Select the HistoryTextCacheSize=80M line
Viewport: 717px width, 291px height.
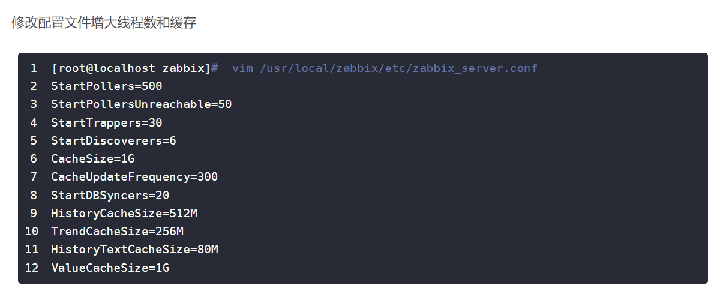click(x=134, y=250)
